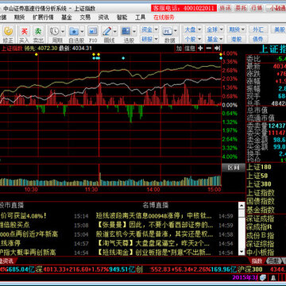
Task: Click the 数据 PE data icon
Action: pos(168,31)
